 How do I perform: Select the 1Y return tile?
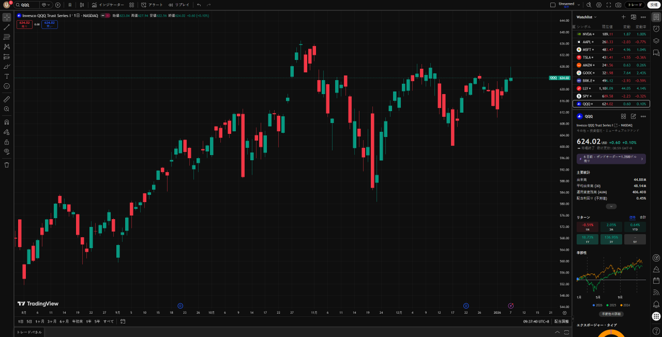588,240
